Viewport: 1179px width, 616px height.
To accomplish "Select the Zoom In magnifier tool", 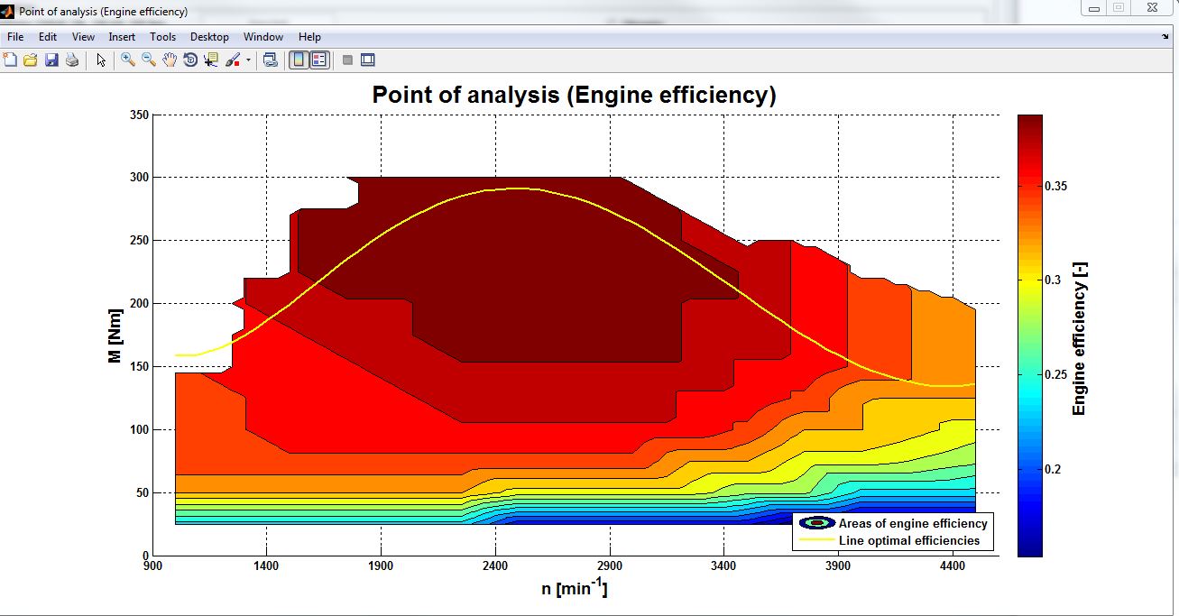I will 128,60.
